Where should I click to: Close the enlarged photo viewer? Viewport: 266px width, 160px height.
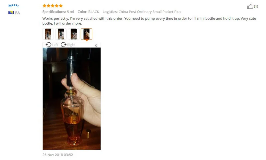pyautogui.click(x=96, y=45)
